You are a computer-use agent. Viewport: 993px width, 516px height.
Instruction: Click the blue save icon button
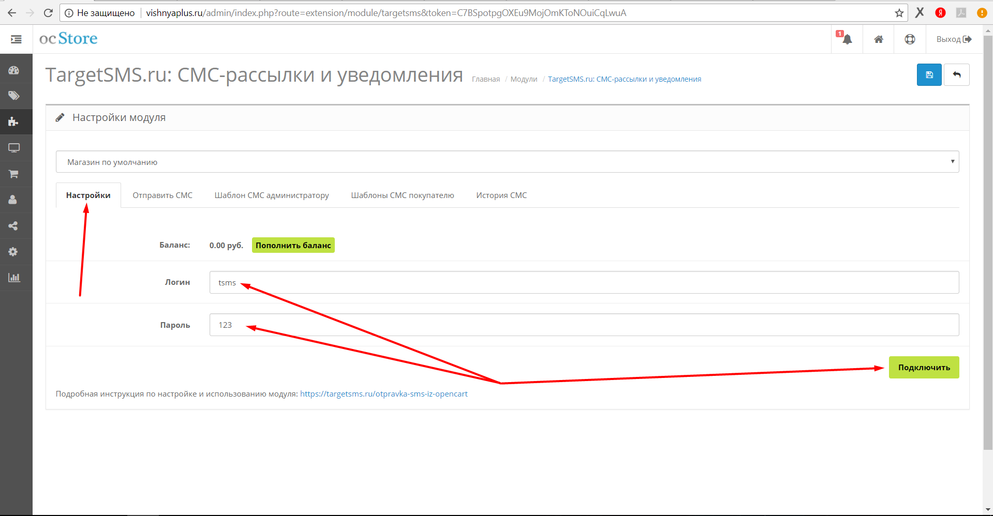point(929,75)
